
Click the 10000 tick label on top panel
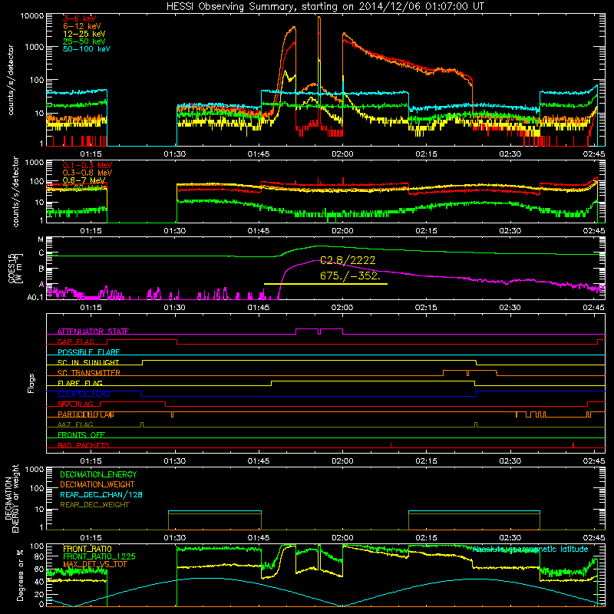pos(32,16)
